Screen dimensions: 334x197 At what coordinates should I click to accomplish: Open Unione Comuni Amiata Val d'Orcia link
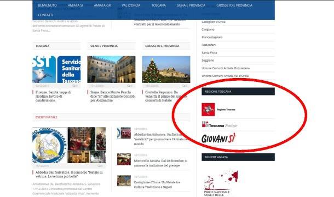[x=225, y=76]
